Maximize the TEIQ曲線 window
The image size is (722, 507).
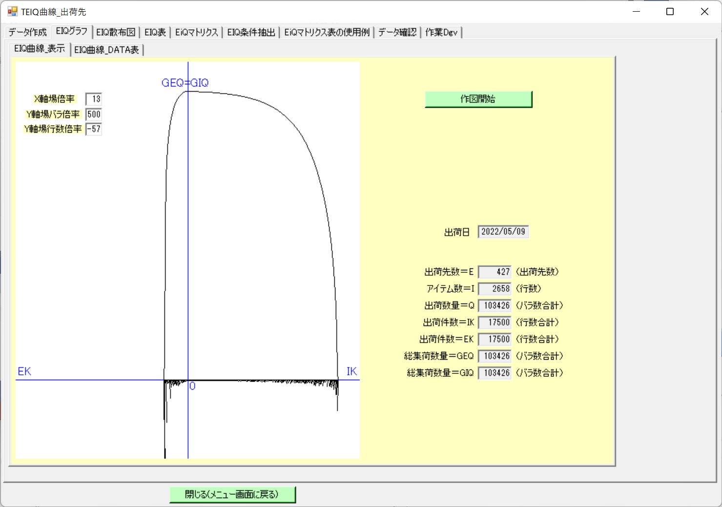pos(670,11)
